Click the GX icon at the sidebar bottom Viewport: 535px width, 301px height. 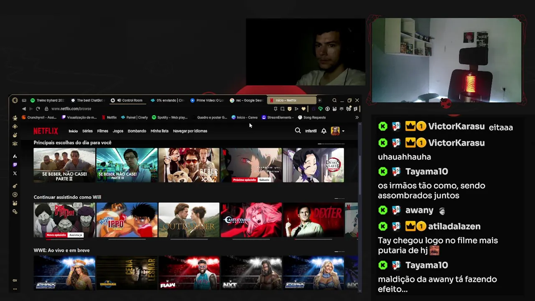(x=15, y=281)
